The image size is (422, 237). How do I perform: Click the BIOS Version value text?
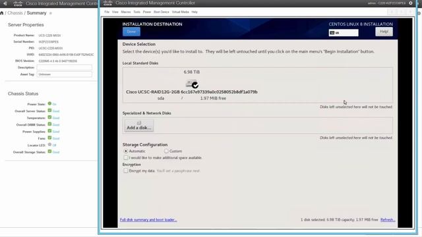58,61
